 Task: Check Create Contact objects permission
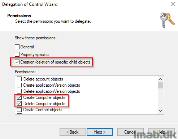pos(19,110)
